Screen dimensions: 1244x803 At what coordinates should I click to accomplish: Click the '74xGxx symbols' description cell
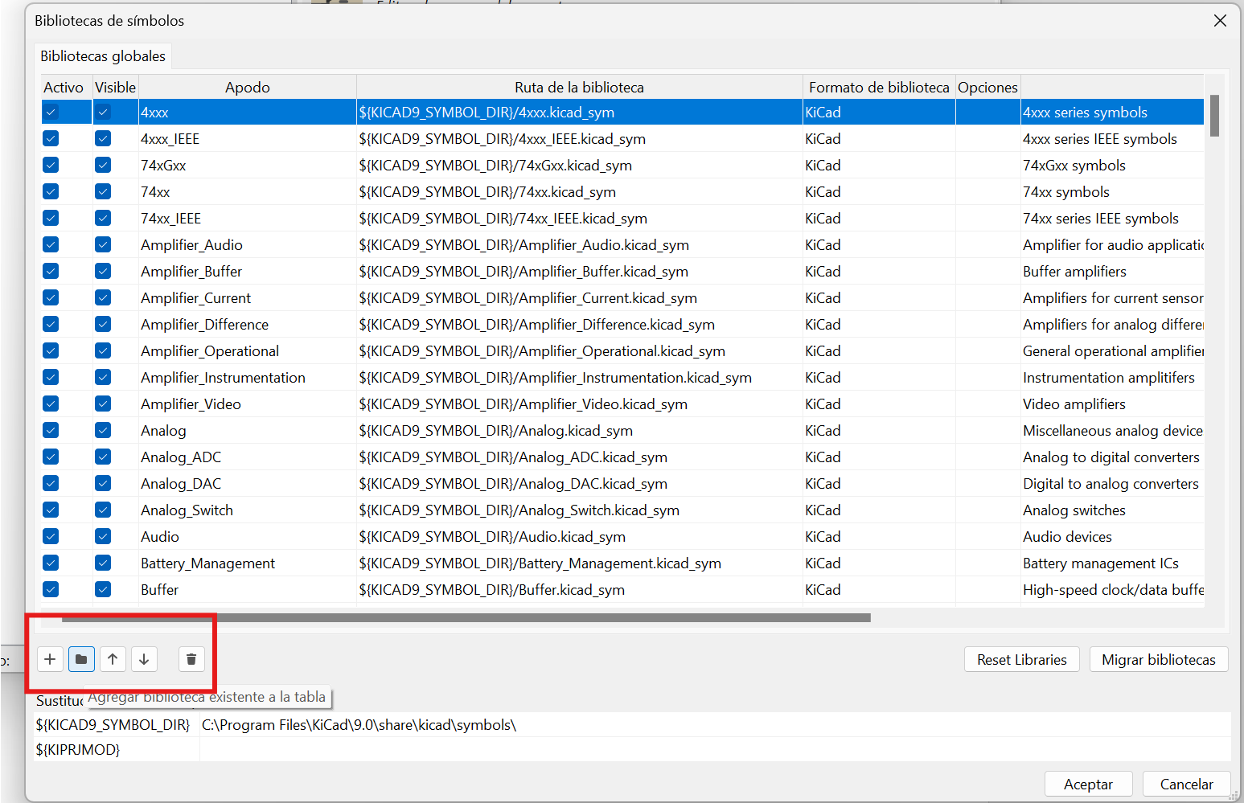[1112, 165]
